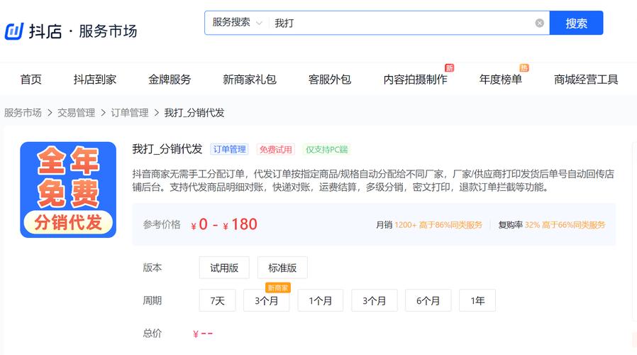The image size is (637, 355).
Task: Clear the search field with the X icon
Action: (x=540, y=23)
